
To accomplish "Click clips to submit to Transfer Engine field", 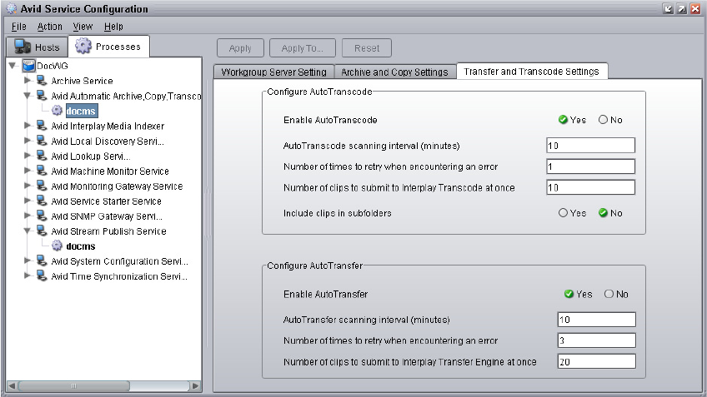I will coord(597,361).
